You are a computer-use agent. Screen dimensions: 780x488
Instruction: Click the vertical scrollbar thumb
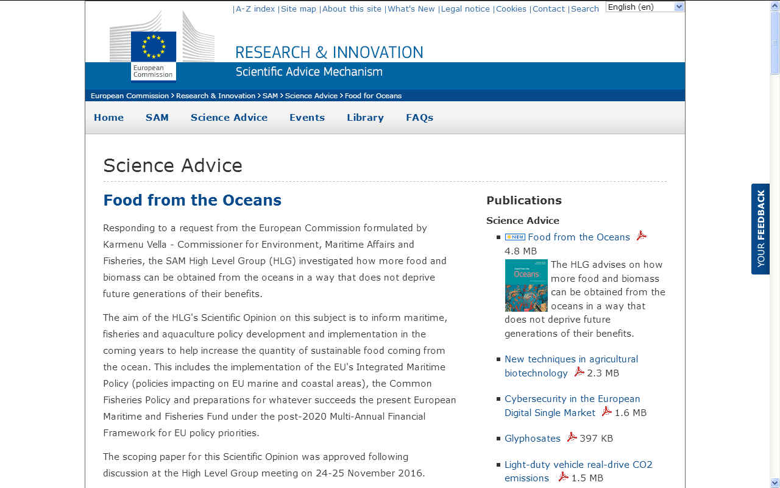(775, 43)
